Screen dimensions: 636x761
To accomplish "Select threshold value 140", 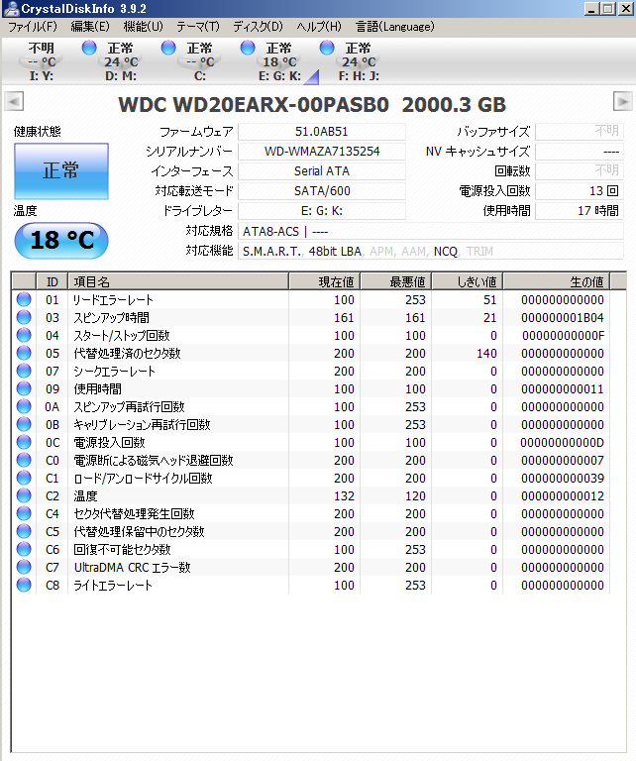I will pos(486,354).
